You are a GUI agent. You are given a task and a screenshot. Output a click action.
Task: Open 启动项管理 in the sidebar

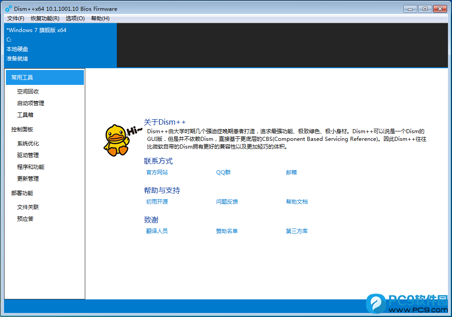click(31, 103)
